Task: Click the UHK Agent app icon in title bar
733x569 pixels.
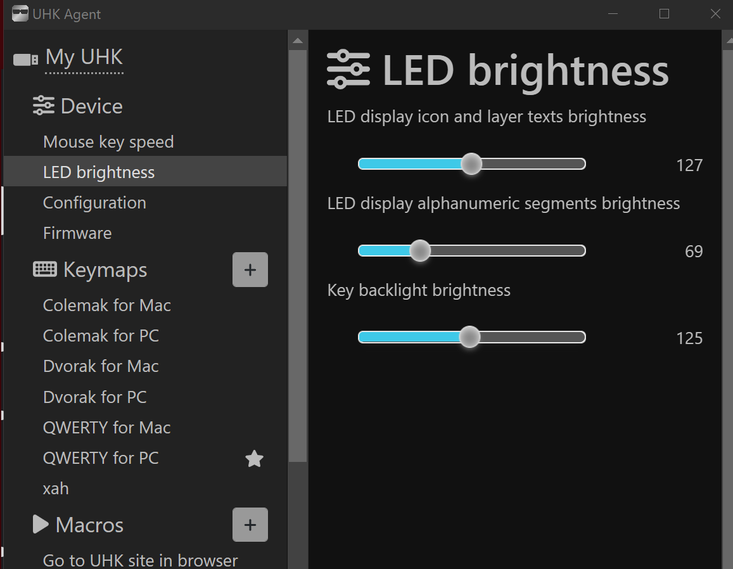Action: click(20, 14)
